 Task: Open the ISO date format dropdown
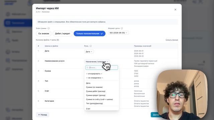pyautogui.click(x=118, y=33)
